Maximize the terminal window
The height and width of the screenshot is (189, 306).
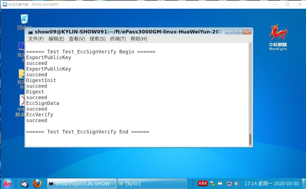pyautogui.click(x=238, y=32)
